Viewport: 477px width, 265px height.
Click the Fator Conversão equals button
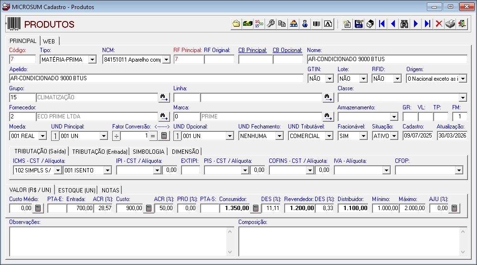pyautogui.click(x=153, y=136)
